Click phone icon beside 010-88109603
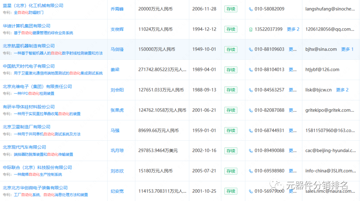The image size is (360, 201). (x=251, y=50)
